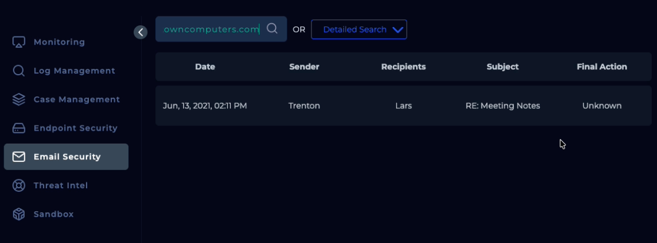Click the Final Action column header
Image resolution: width=657 pixels, height=243 pixels.
coord(602,66)
